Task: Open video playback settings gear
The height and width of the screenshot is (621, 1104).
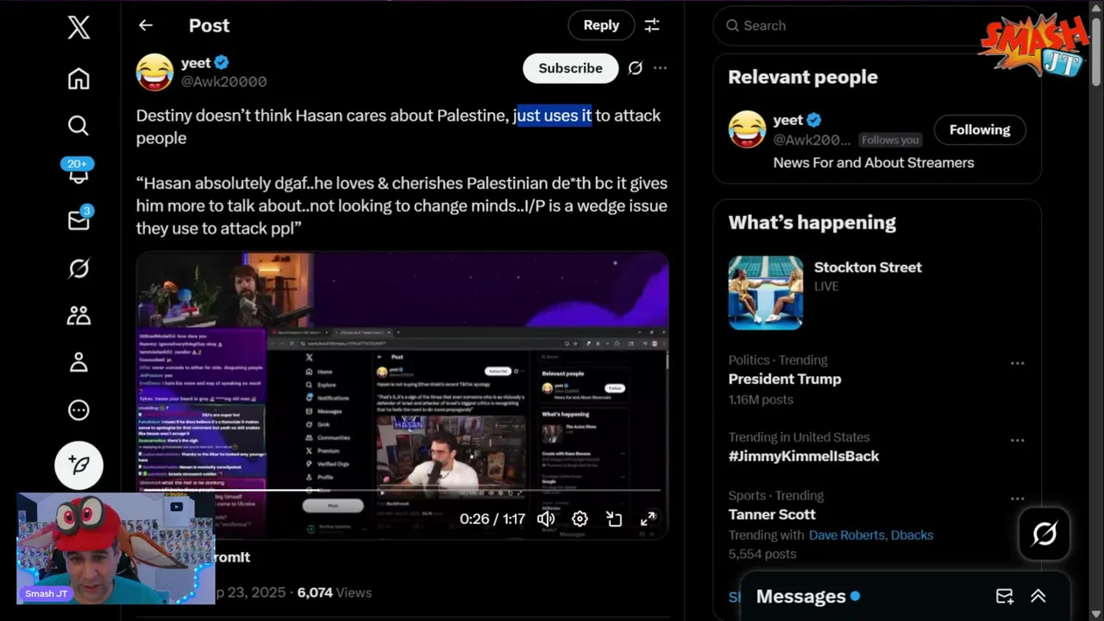Action: [x=580, y=518]
